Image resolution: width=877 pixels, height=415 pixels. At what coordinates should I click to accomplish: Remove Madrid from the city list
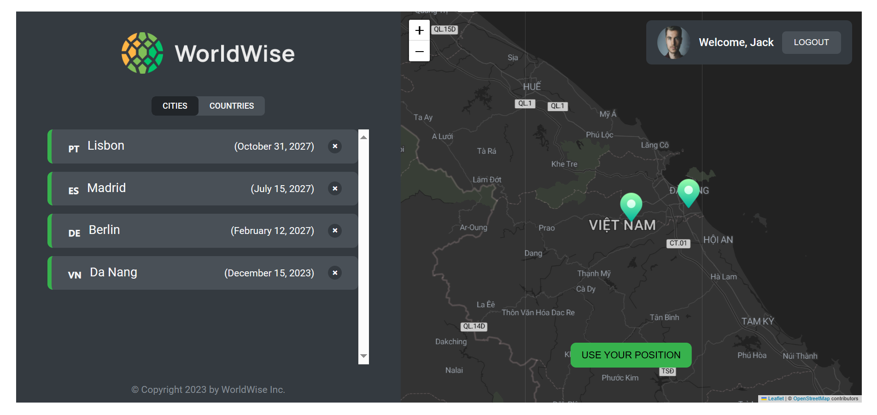coord(335,188)
